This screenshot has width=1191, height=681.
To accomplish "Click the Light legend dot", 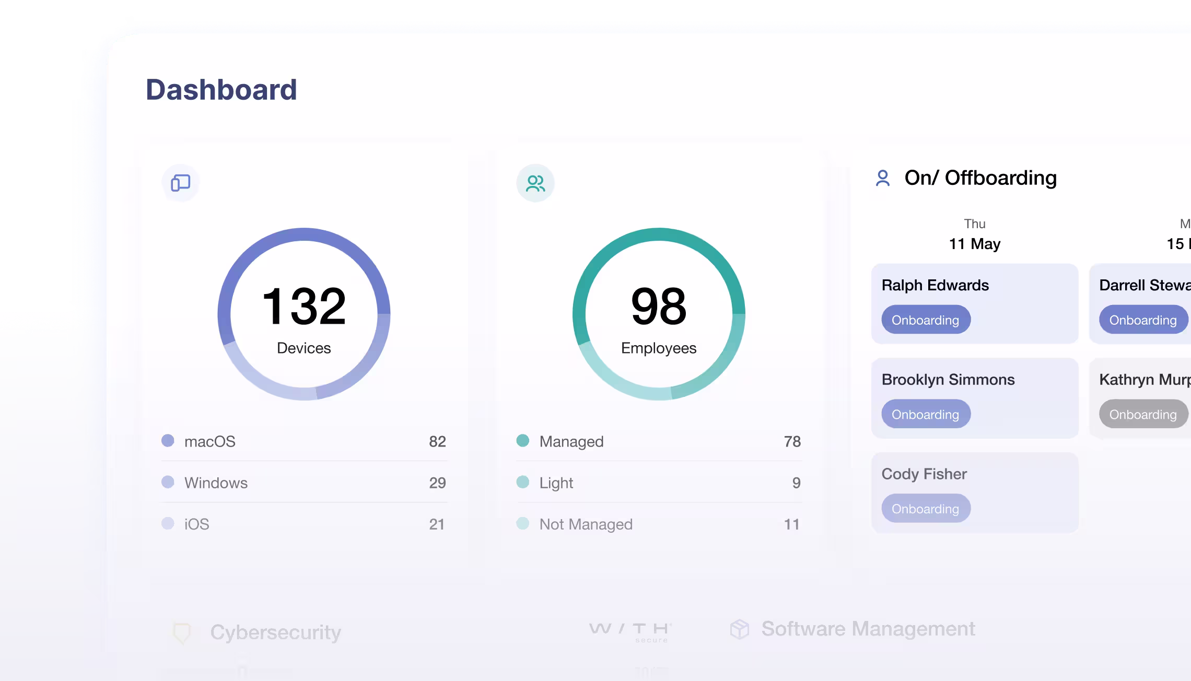I will click(x=523, y=482).
